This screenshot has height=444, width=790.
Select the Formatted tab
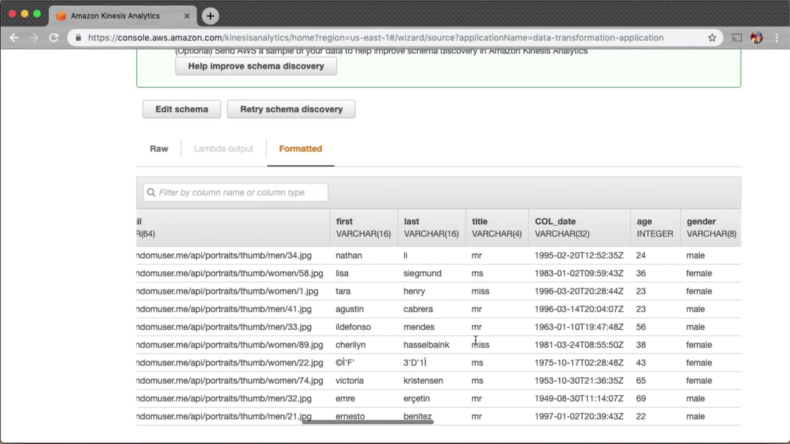pyautogui.click(x=300, y=149)
